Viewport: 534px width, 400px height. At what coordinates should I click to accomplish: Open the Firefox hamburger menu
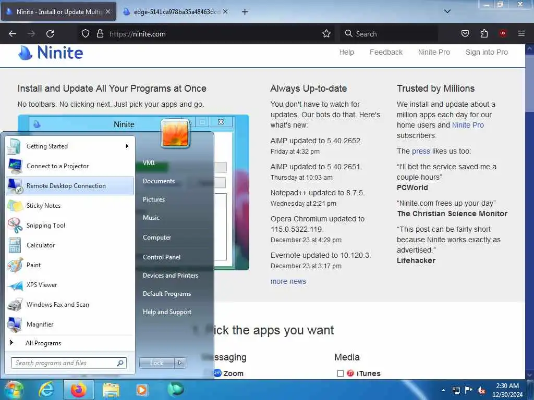[x=521, y=34]
